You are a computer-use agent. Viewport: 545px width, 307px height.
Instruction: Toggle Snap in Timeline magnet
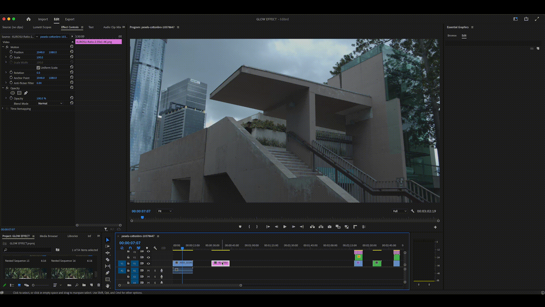[130, 248]
